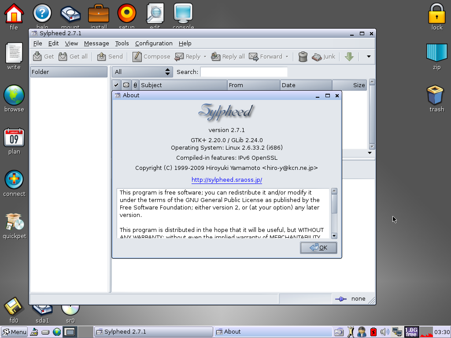
Task: Close the About dialog
Action: pyautogui.click(x=337, y=96)
